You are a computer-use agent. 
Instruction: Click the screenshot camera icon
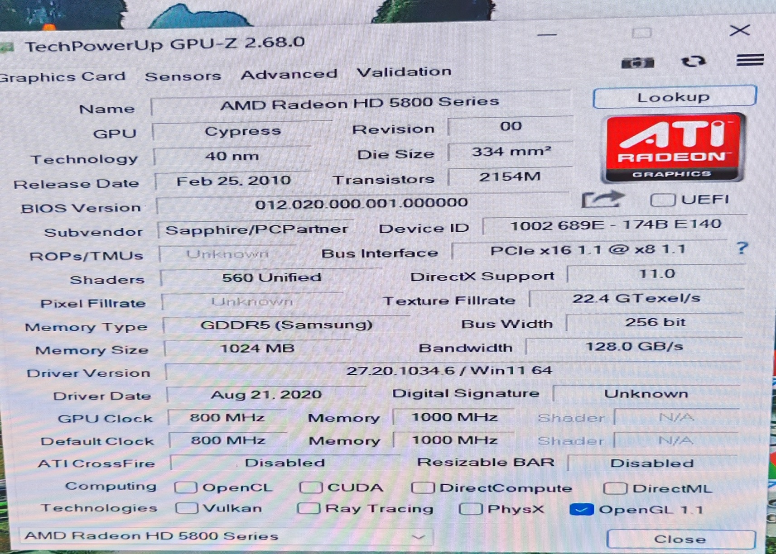pyautogui.click(x=637, y=63)
